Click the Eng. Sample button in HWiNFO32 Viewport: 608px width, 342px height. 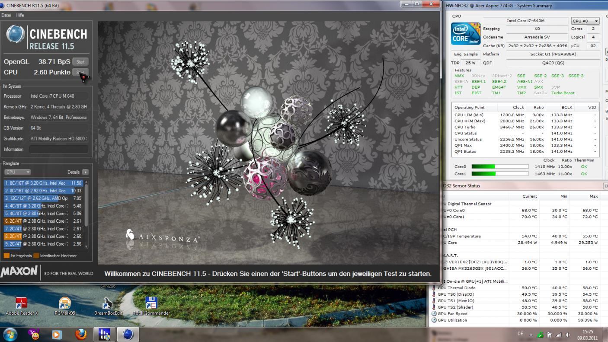[x=466, y=54]
